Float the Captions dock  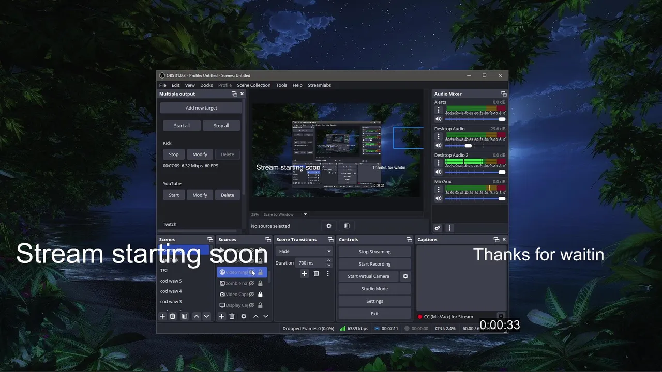coord(496,239)
